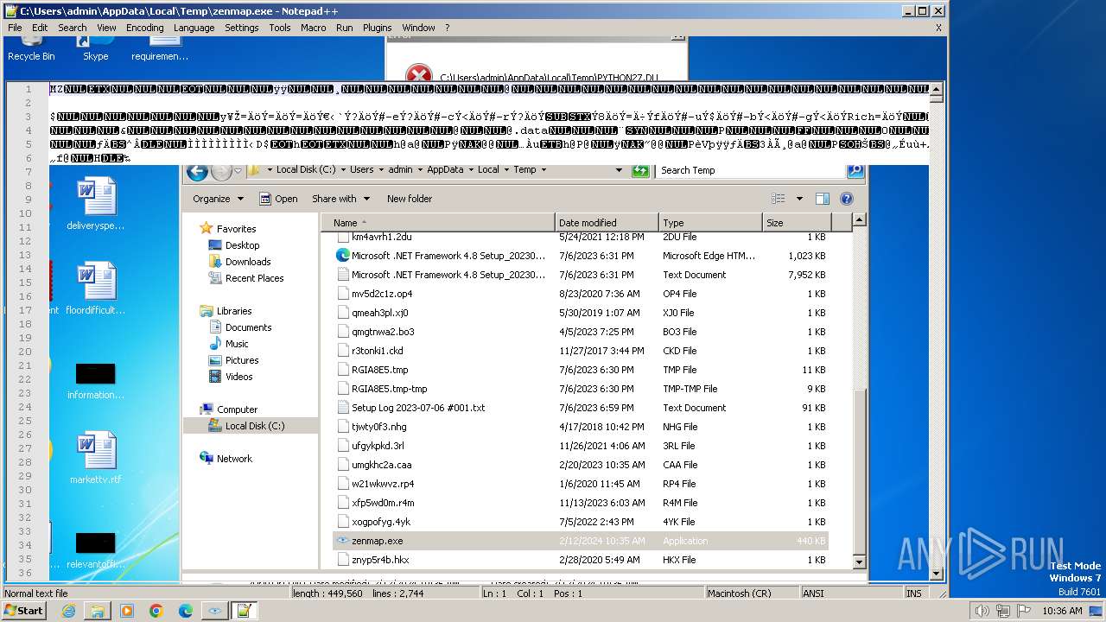Select the Setup Log 2023-07-06 #001.txt file

(418, 408)
